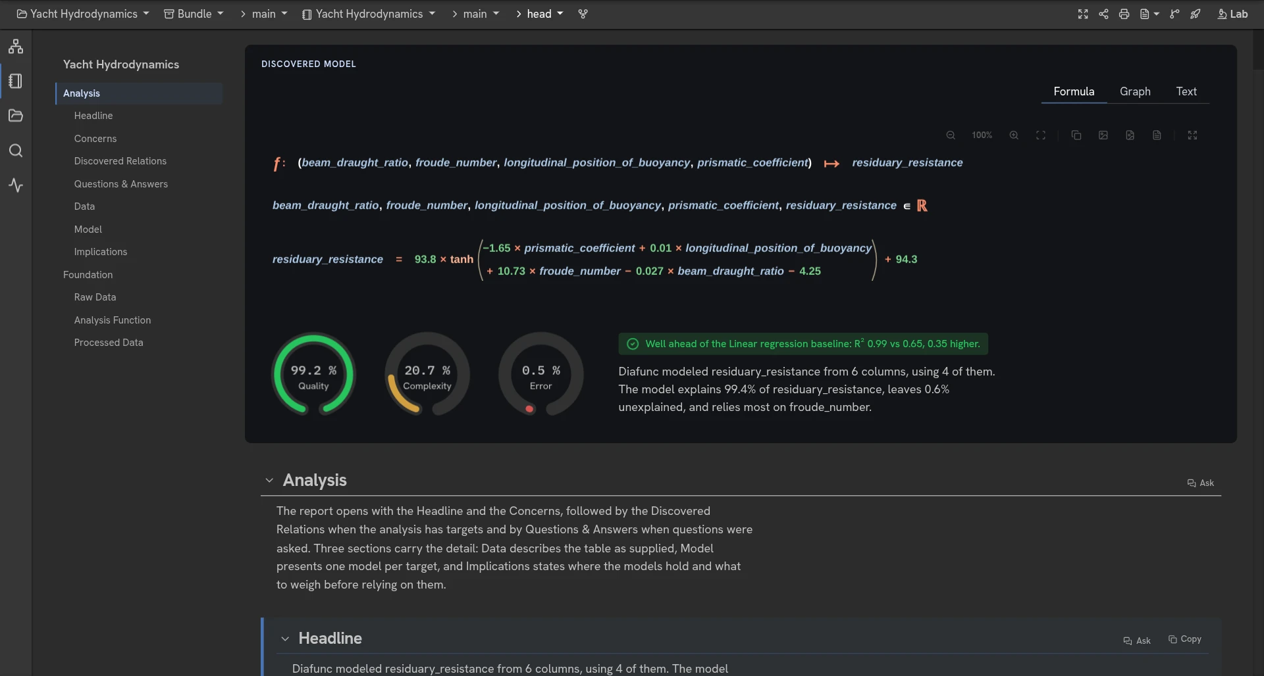Click the 99.2 % Quality gauge
This screenshot has height=676, width=1264.
[x=314, y=374]
